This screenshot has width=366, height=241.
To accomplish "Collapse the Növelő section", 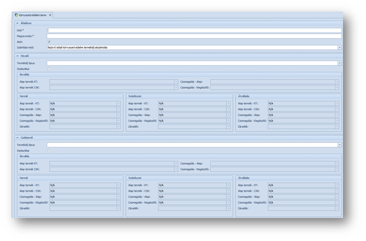I will point(18,56).
